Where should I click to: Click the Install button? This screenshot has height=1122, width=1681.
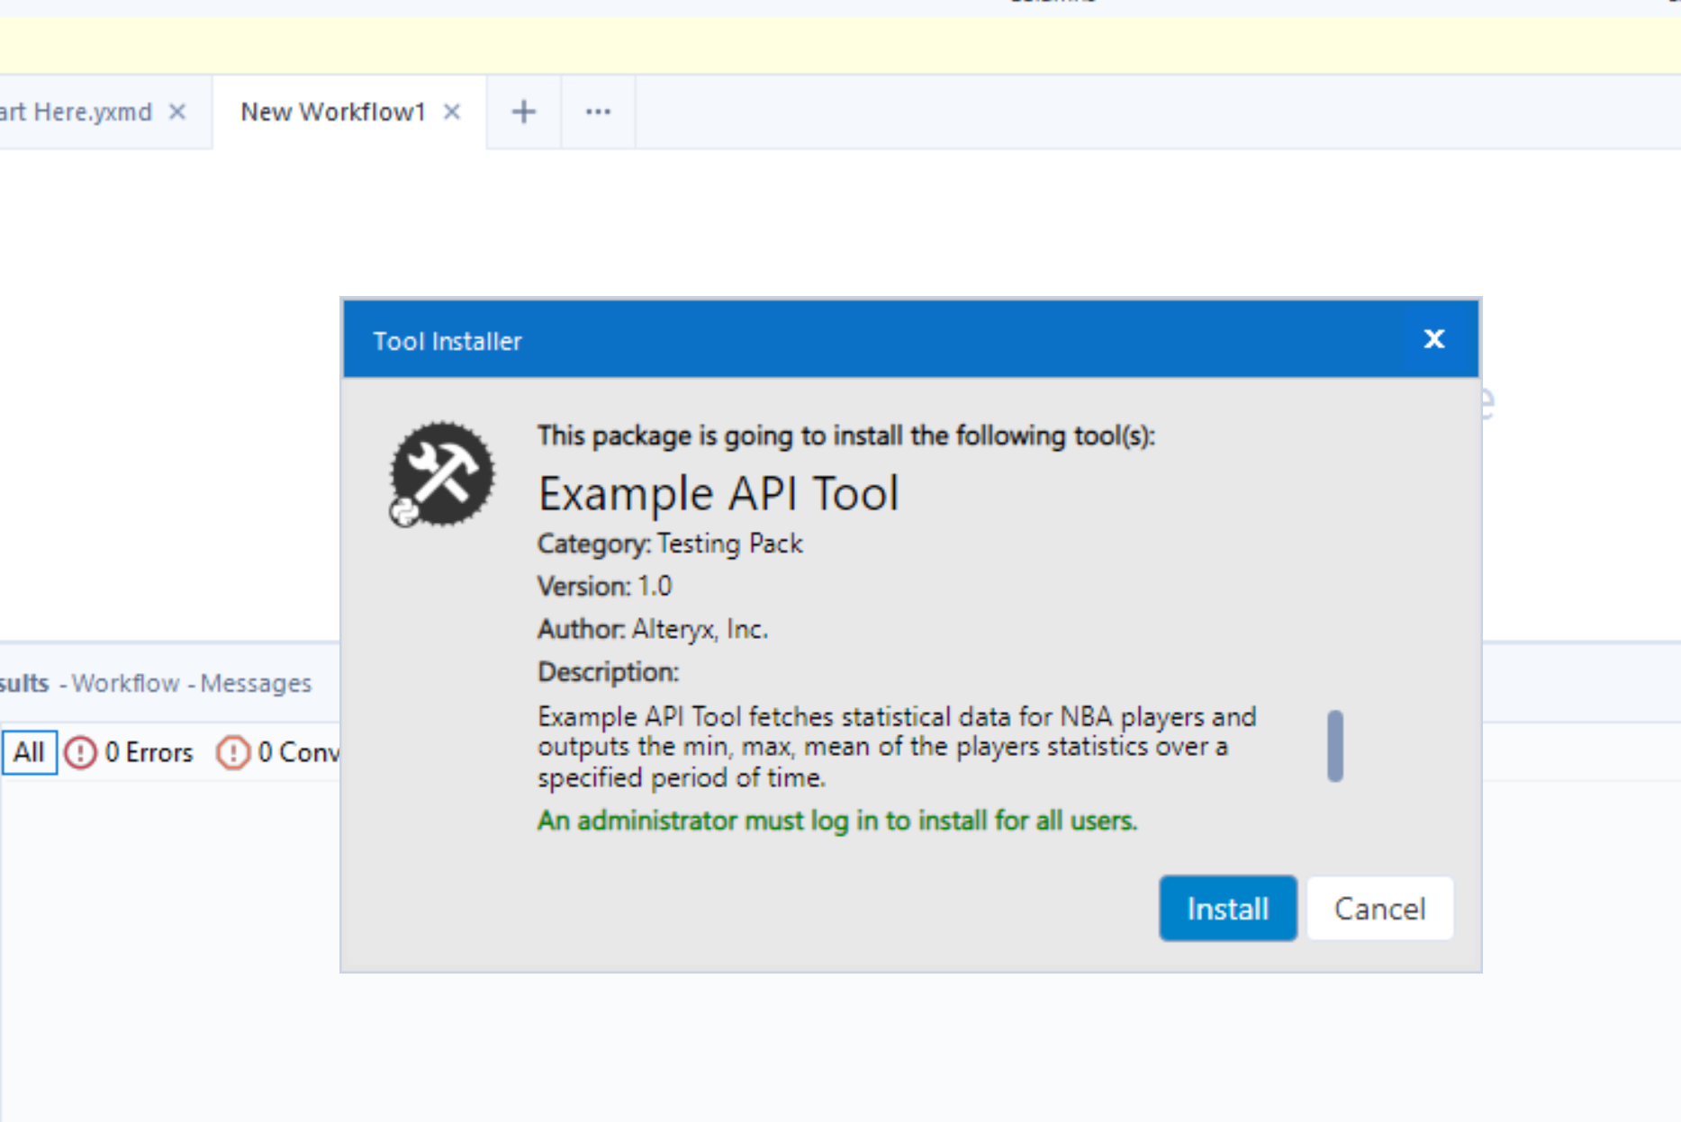1227,908
